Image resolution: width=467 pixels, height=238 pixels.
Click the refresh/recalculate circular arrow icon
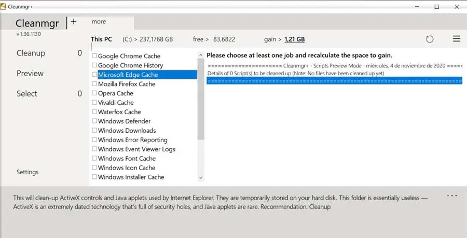coord(430,39)
